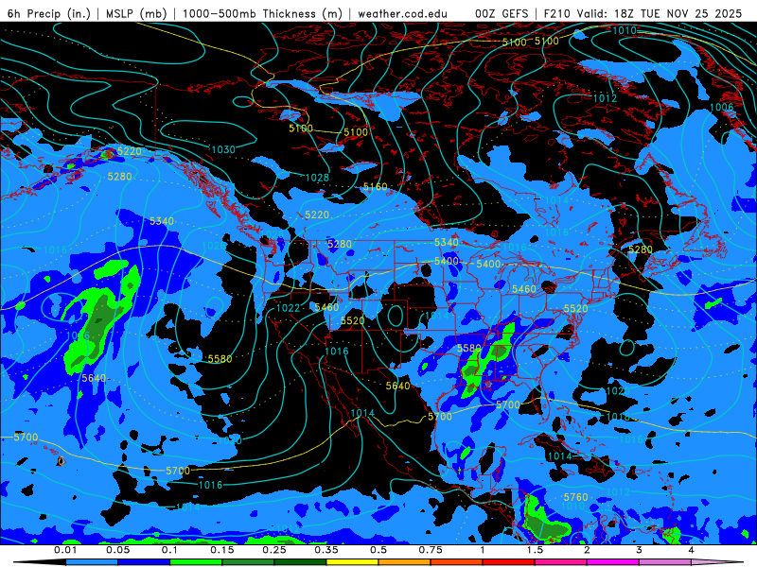Click the '6h Precip (in.)' header text
757x567 pixels.
point(49,13)
